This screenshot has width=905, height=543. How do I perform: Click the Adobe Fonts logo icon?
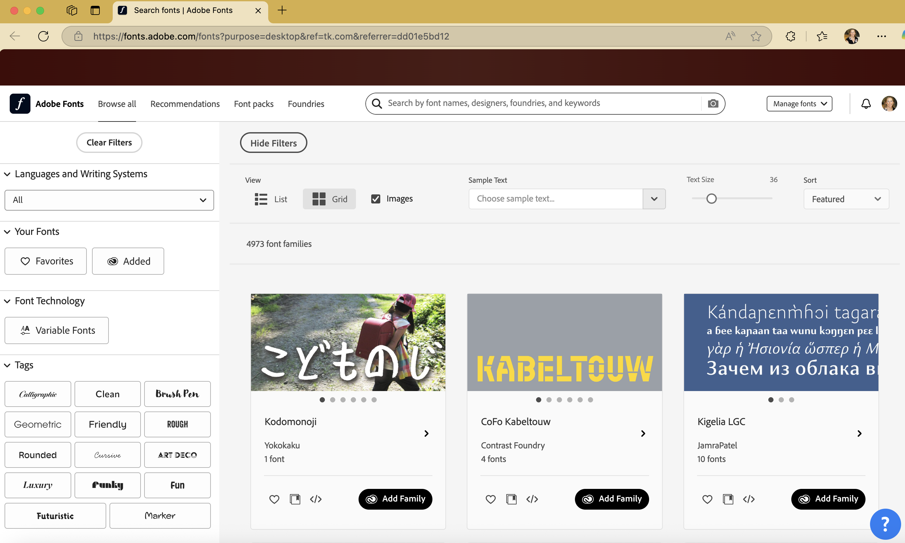[x=20, y=104]
